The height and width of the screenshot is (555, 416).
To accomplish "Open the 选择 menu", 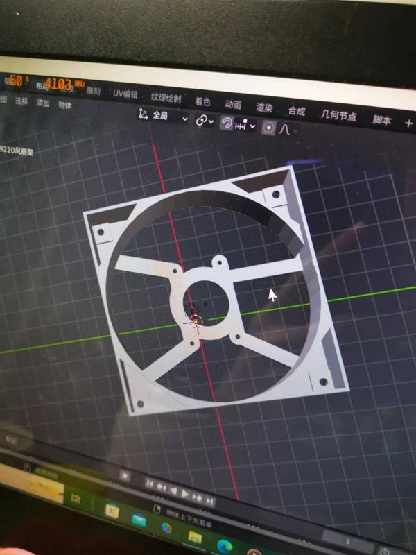I will [x=21, y=101].
